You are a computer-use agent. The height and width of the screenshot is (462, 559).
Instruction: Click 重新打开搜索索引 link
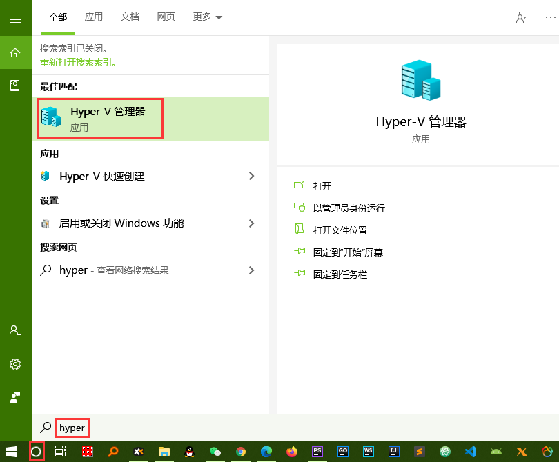pos(78,62)
